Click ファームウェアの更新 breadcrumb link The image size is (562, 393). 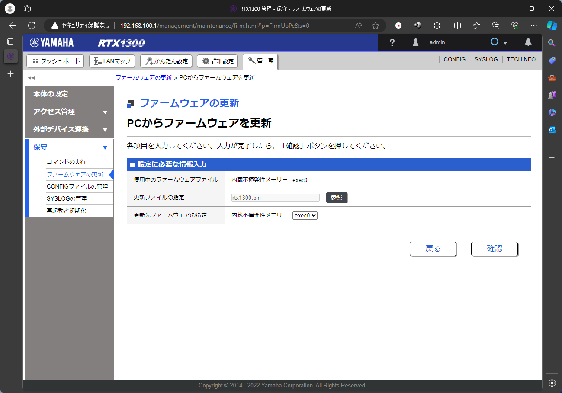pos(144,78)
